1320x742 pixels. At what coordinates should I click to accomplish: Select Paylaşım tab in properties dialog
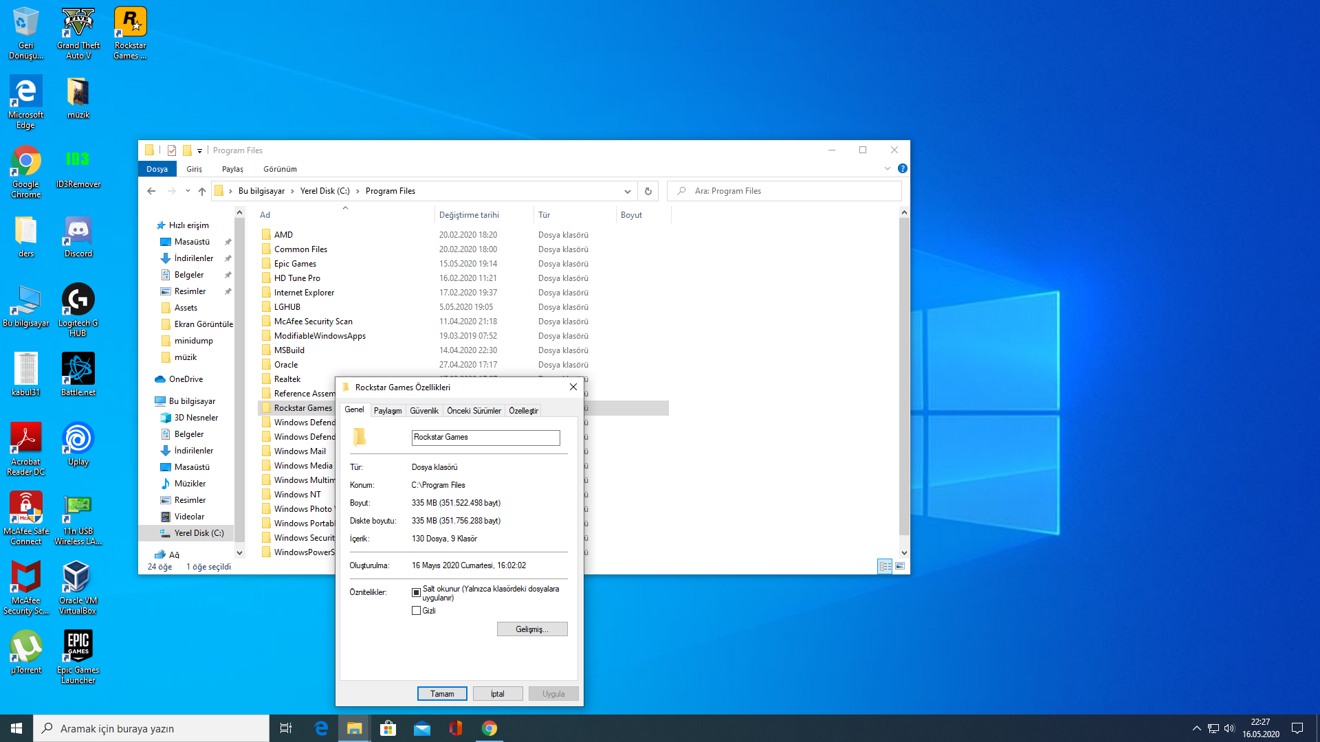pos(387,410)
